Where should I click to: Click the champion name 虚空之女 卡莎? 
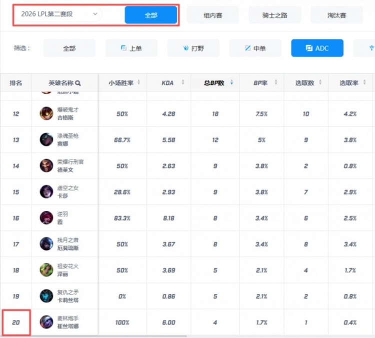67,192
